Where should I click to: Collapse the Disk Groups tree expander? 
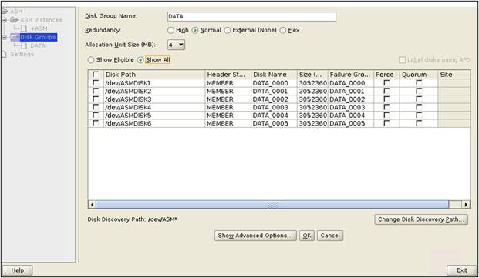[4, 37]
